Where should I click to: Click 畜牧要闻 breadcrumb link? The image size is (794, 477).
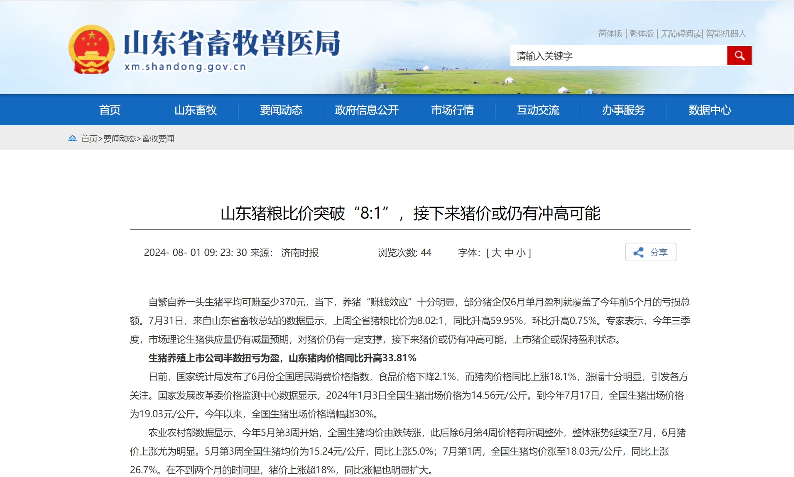158,139
